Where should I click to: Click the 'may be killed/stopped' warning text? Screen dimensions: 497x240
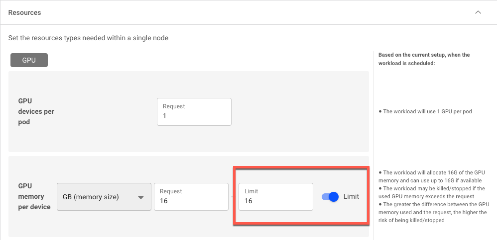[434, 192]
